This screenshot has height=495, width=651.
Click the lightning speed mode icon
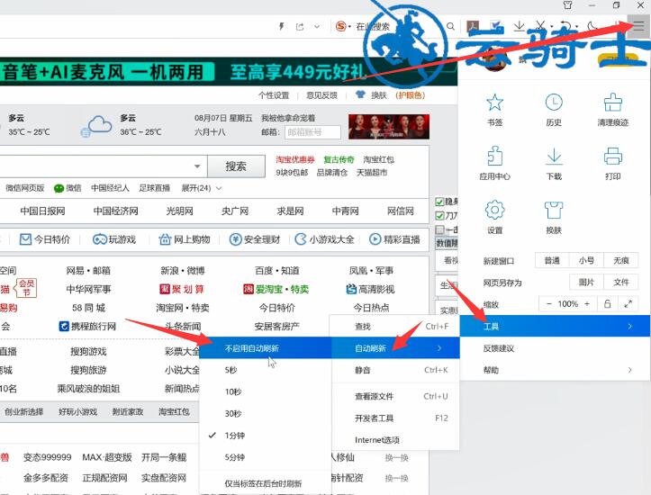282,27
